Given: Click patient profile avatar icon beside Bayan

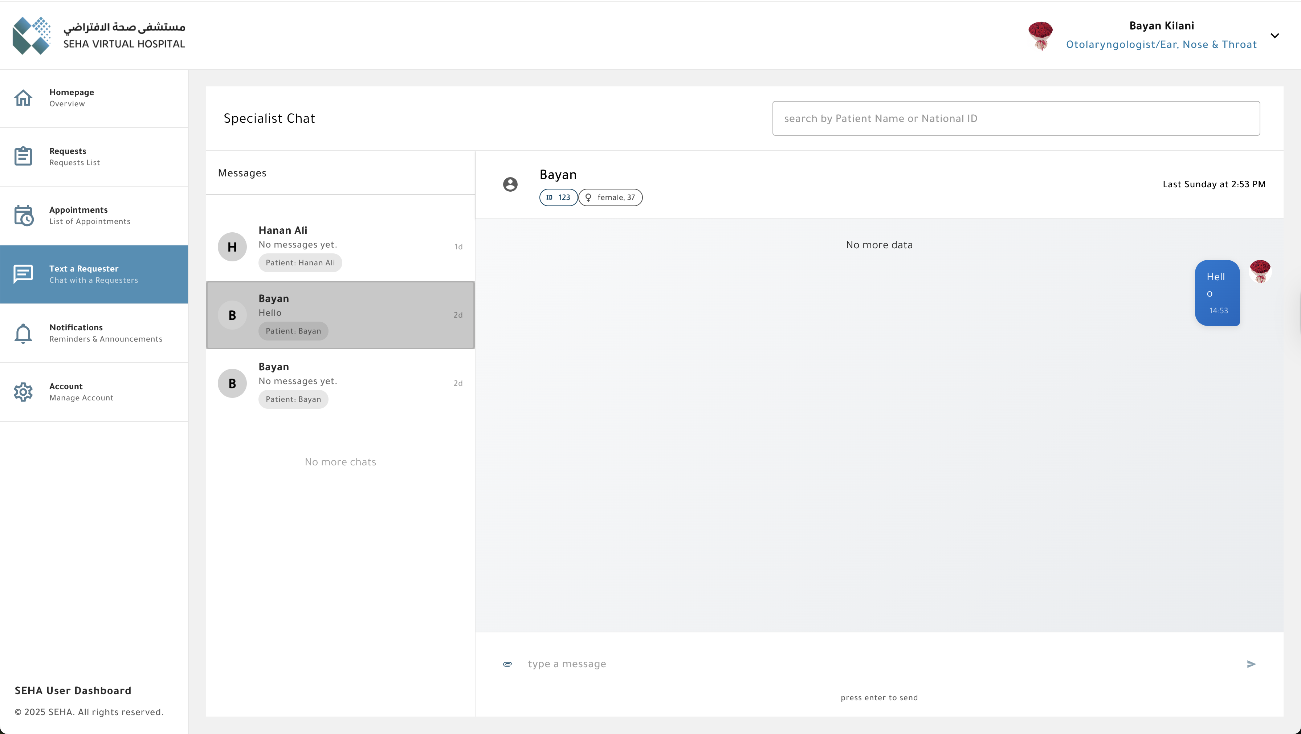Looking at the screenshot, I should click(x=510, y=184).
